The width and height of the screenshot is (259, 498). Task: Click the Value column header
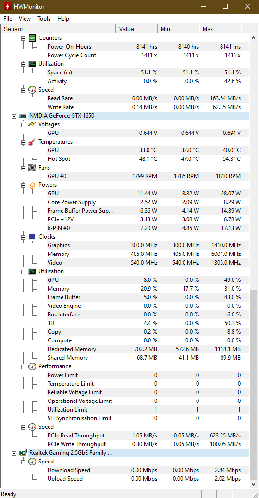(136, 29)
